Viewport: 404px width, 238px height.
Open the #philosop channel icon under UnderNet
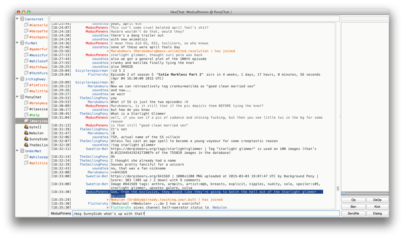pyautogui.click(x=26, y=157)
